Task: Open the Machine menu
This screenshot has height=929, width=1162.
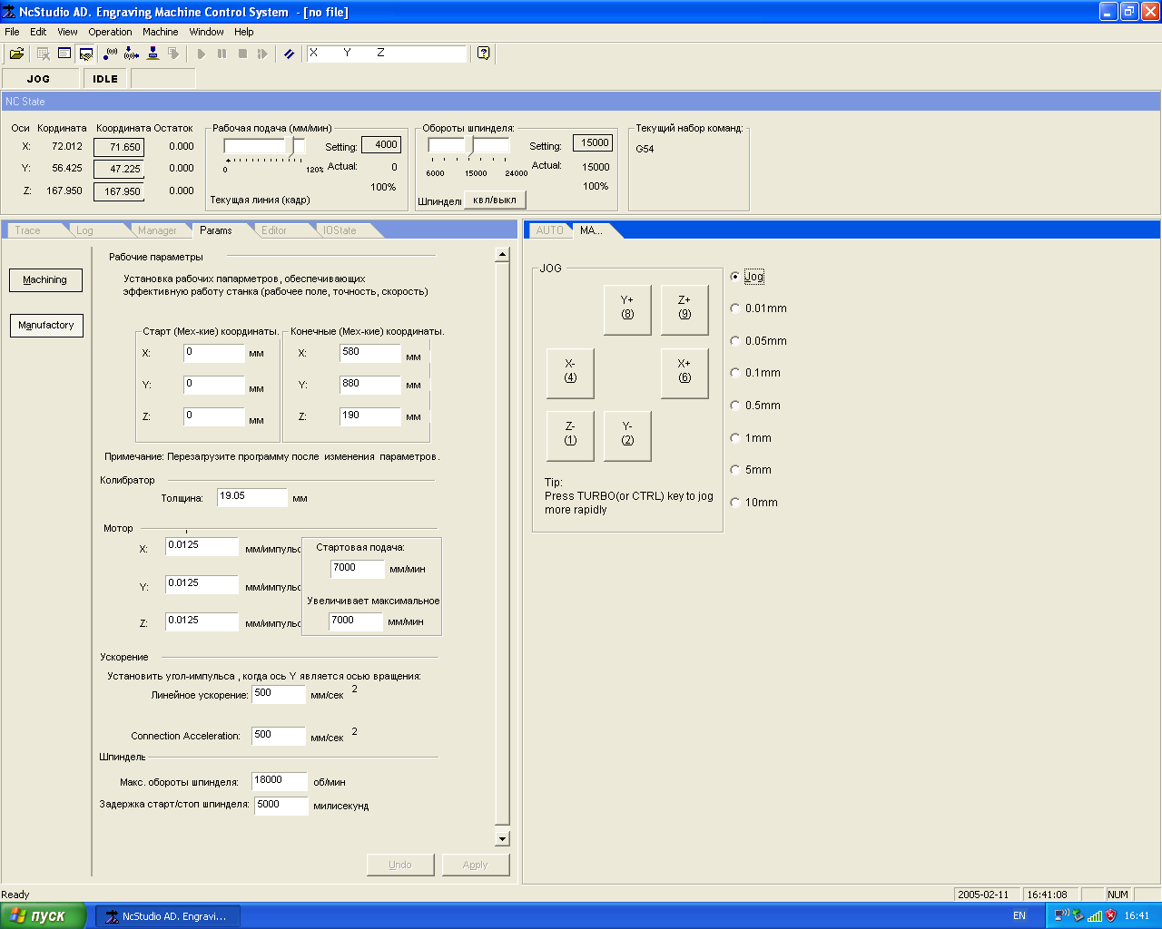Action: (160, 32)
